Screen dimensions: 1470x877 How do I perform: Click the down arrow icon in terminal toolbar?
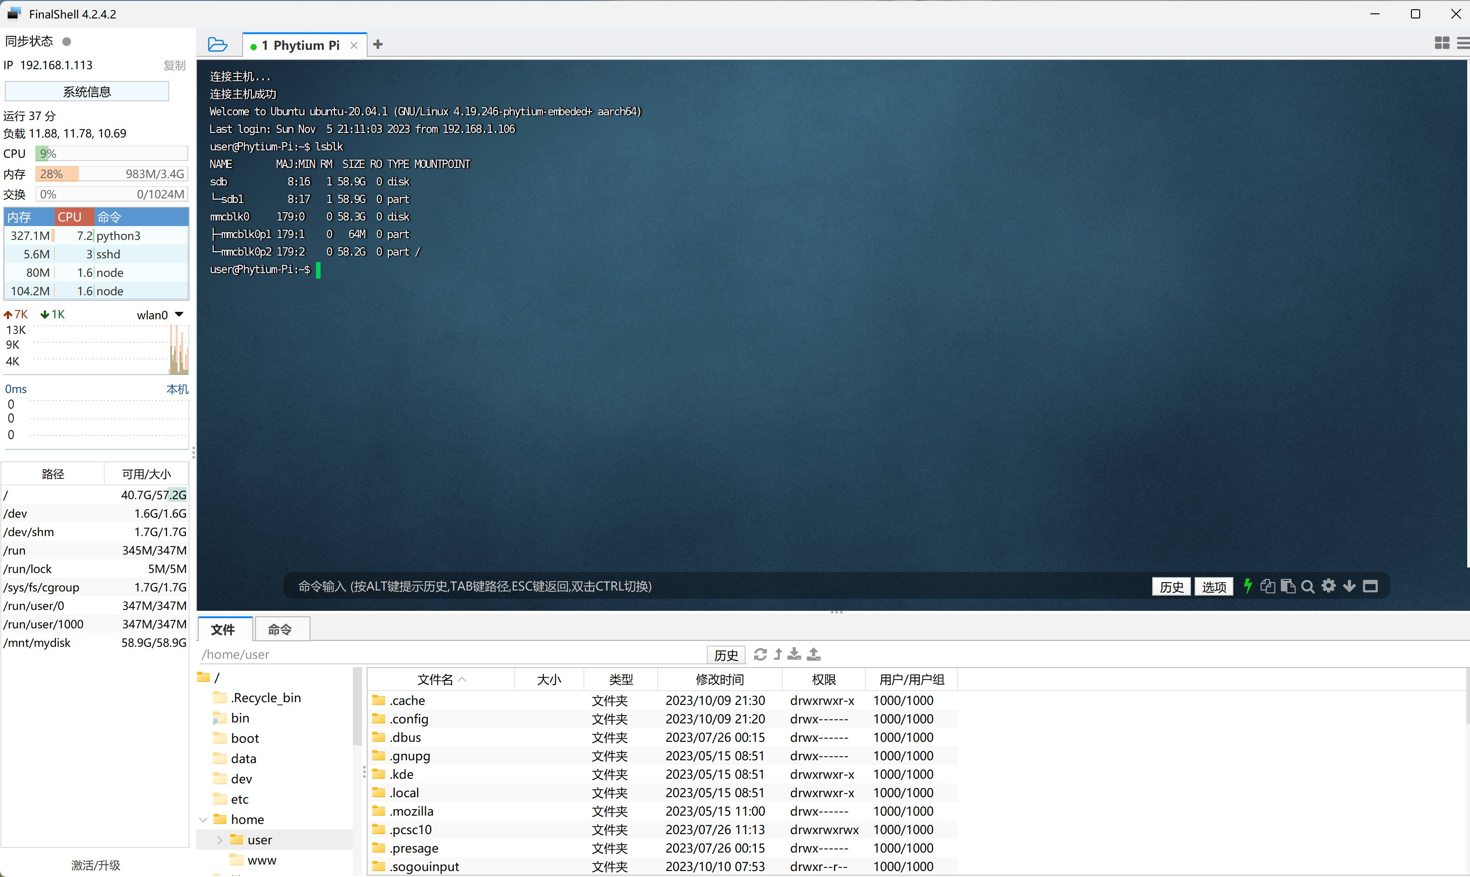(x=1350, y=585)
